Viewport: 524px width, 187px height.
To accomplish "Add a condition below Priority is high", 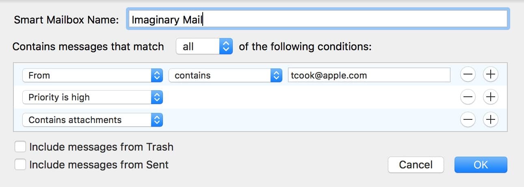I will tap(491, 97).
